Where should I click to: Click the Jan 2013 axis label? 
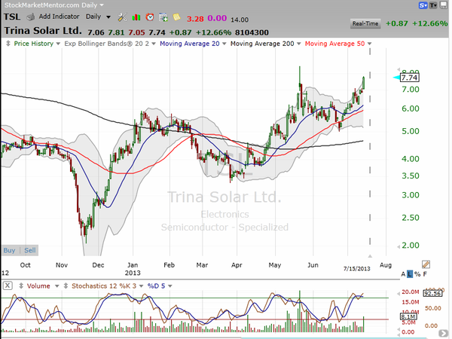click(133, 269)
